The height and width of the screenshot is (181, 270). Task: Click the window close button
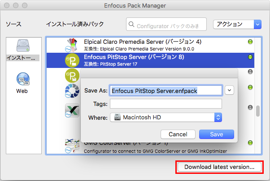pos(7,5)
